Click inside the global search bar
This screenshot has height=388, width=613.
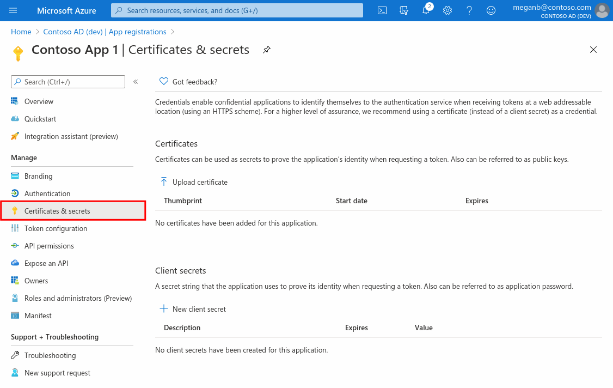tap(236, 10)
